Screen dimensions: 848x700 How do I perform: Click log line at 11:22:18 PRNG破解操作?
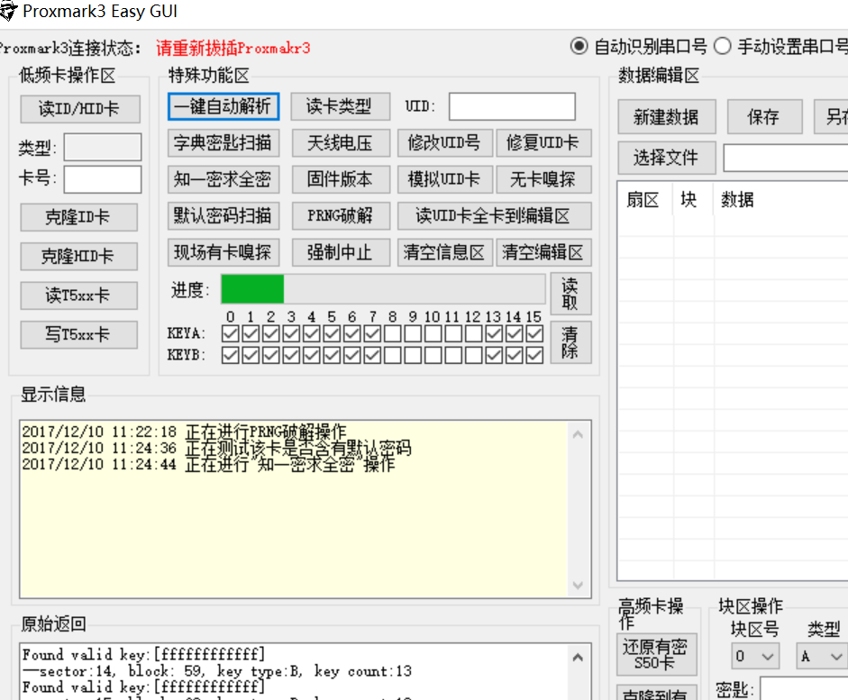coord(184,432)
